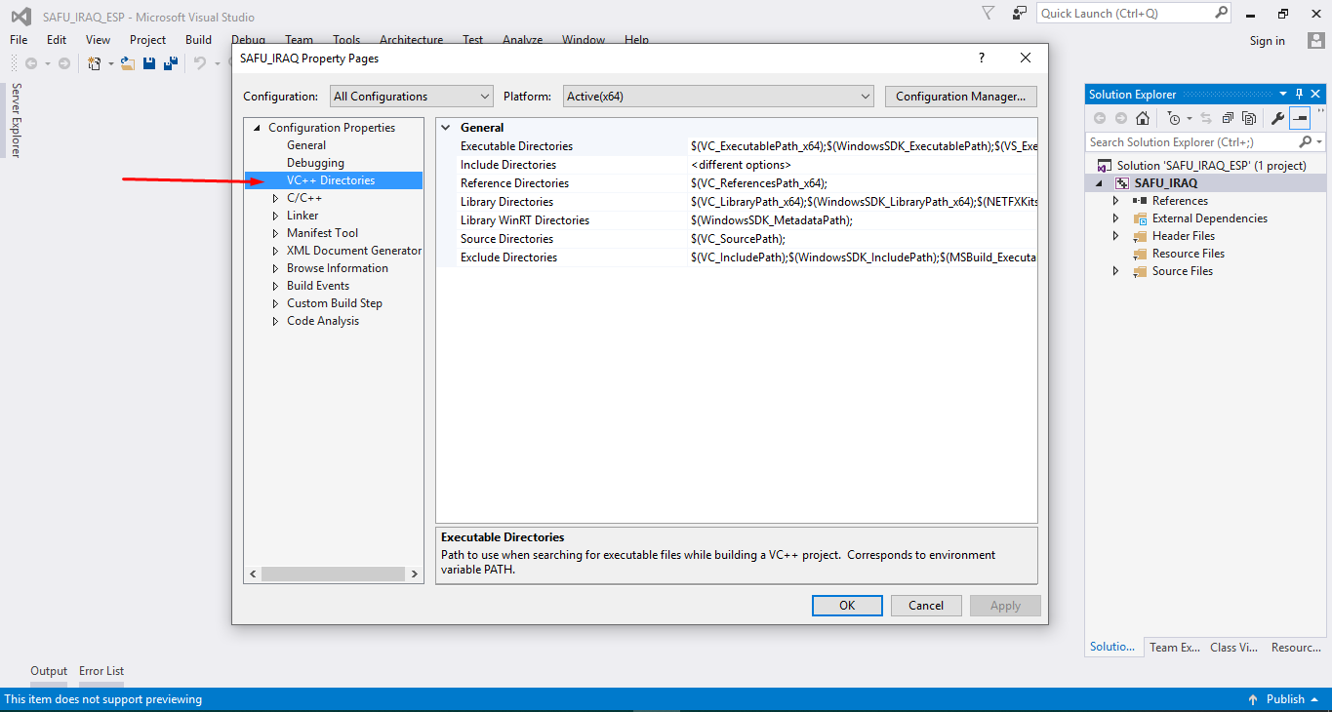Click the Save All toolbar icon
Image resolution: width=1332 pixels, height=712 pixels.
tap(171, 63)
